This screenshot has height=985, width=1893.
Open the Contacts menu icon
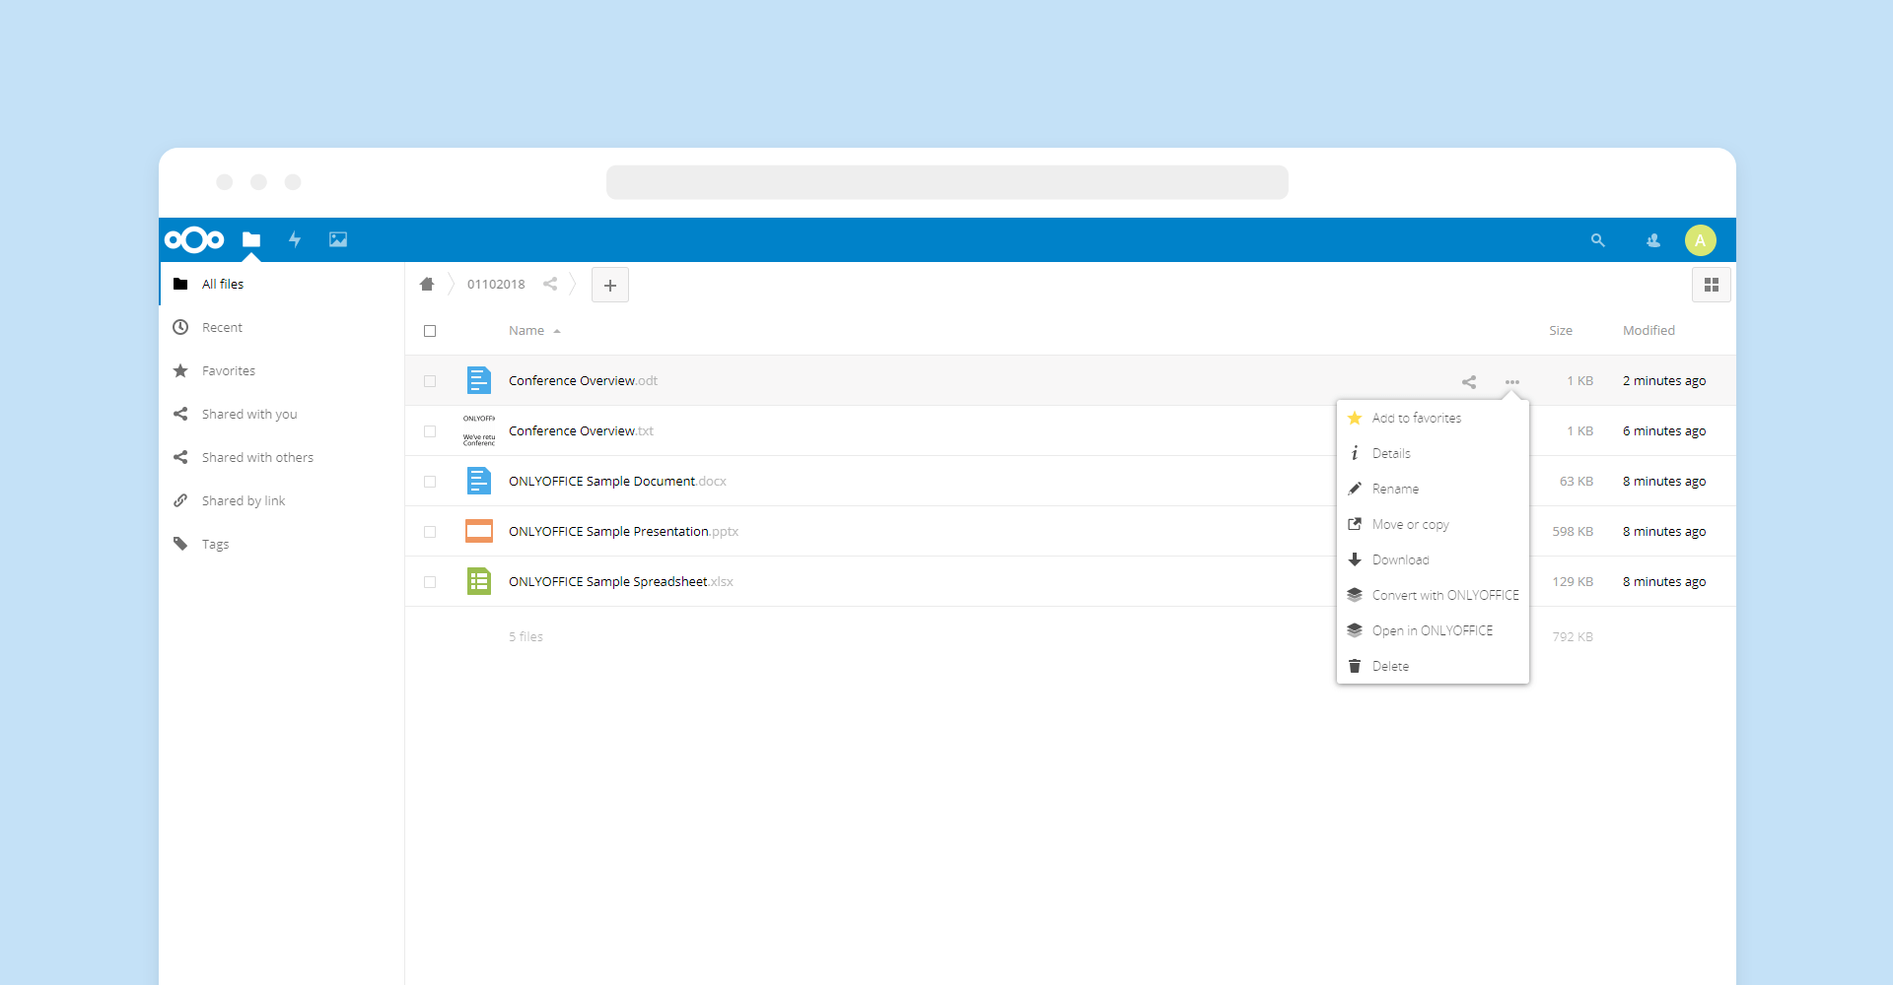(x=1653, y=240)
